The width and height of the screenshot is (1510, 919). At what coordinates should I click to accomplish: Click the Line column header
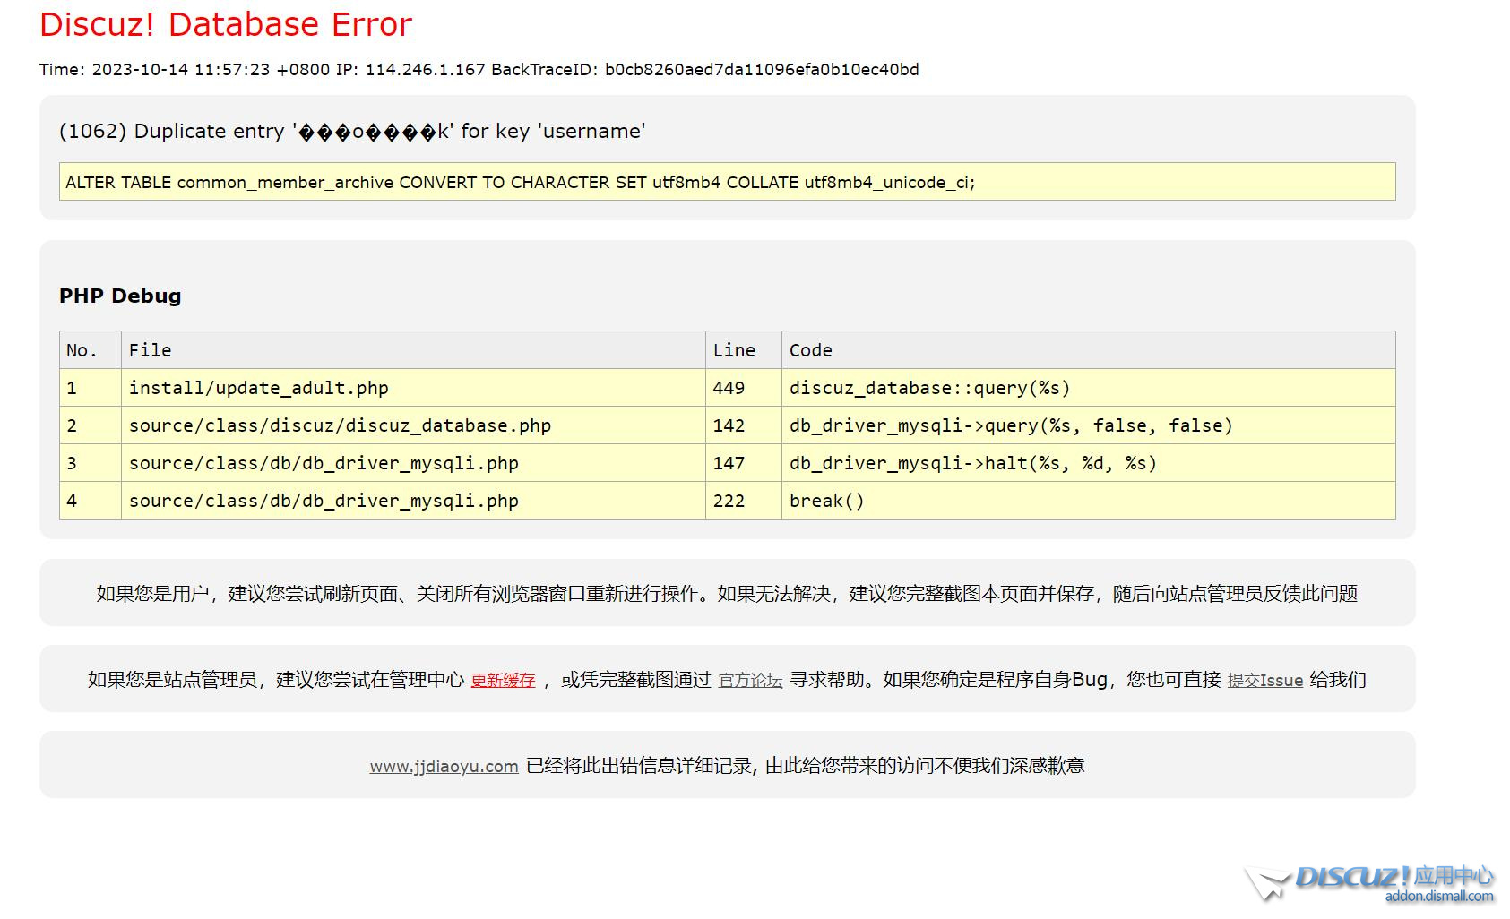(743, 350)
